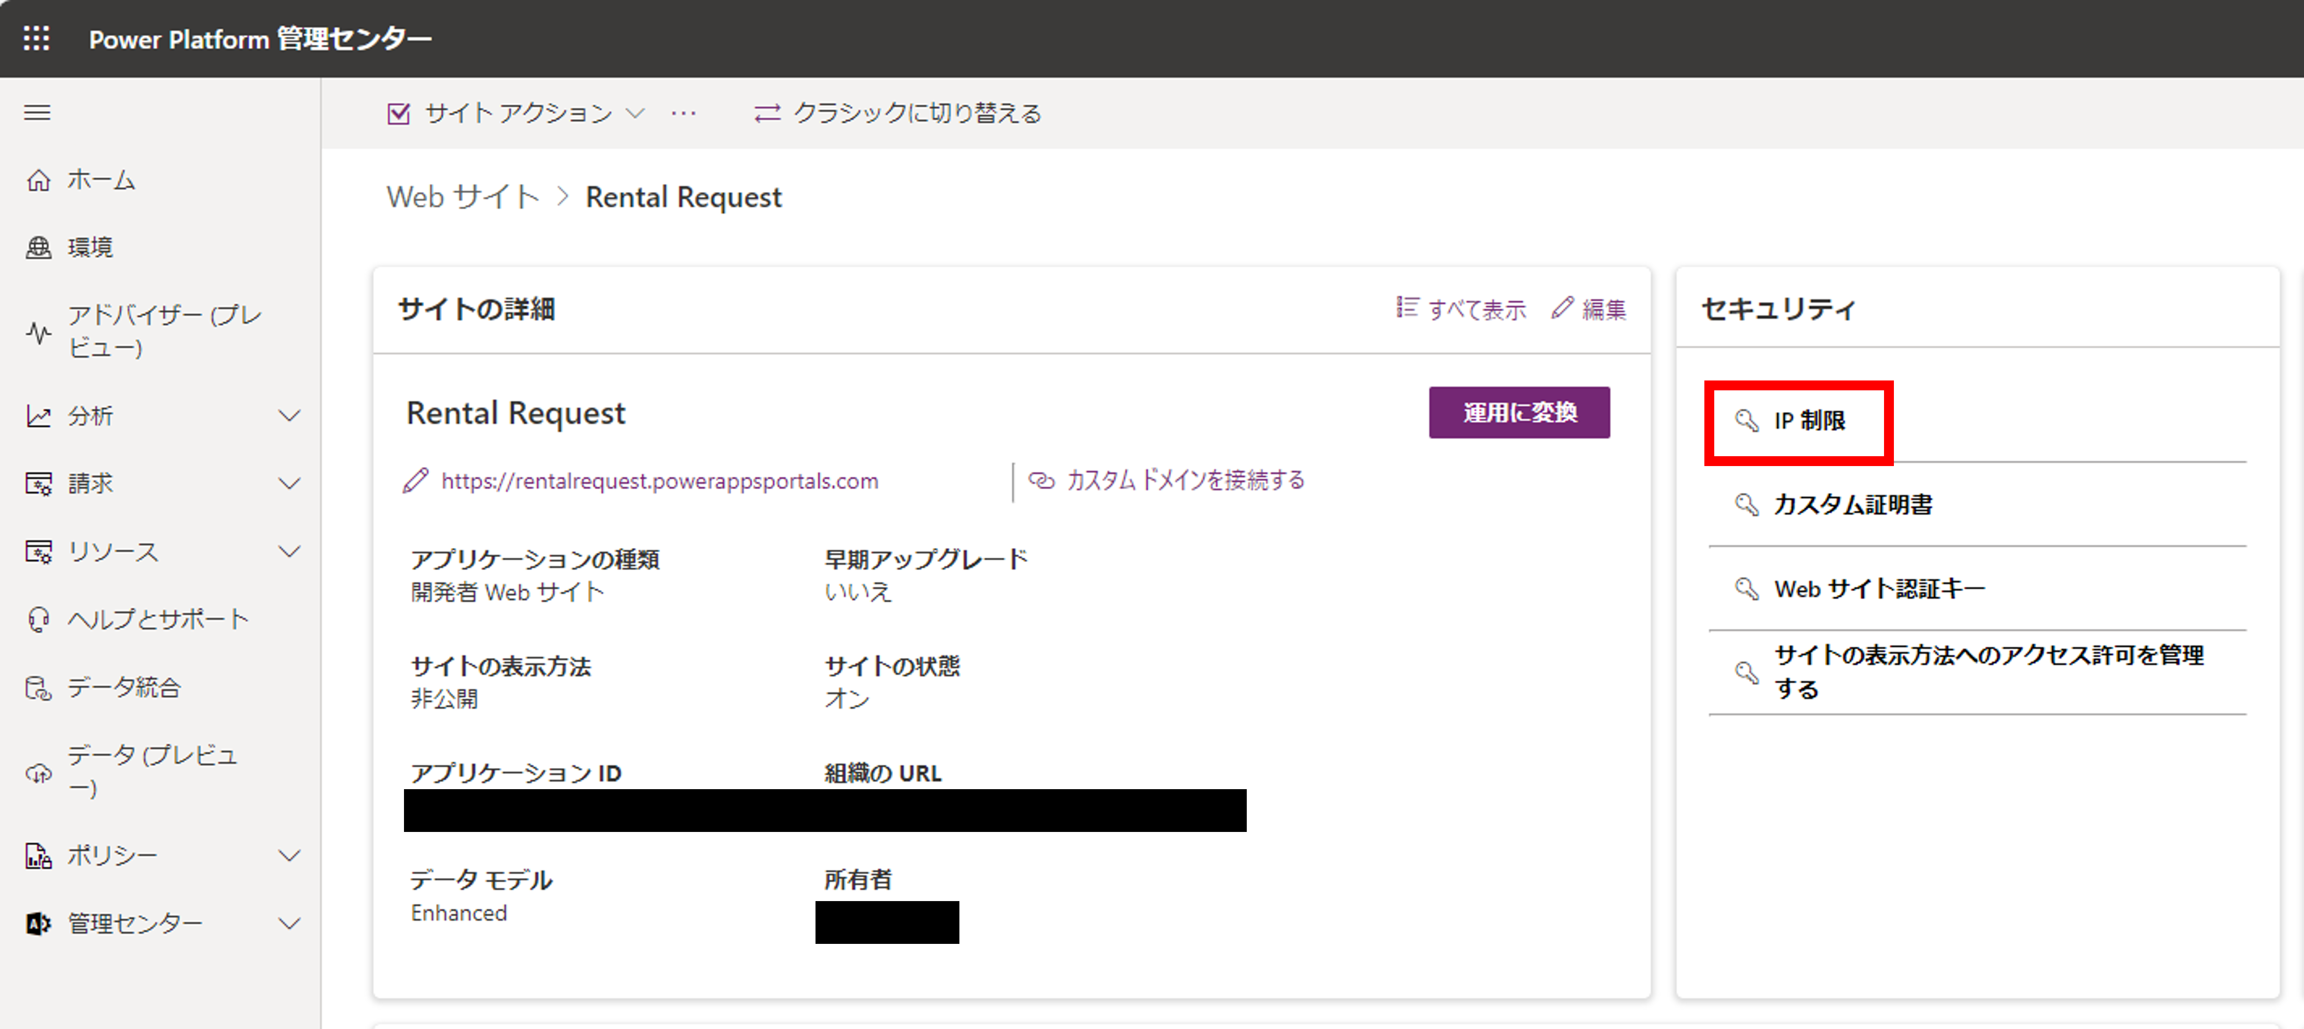
Task: Click key icon by サイトの表示方法へのアクセス許可
Action: click(1747, 672)
